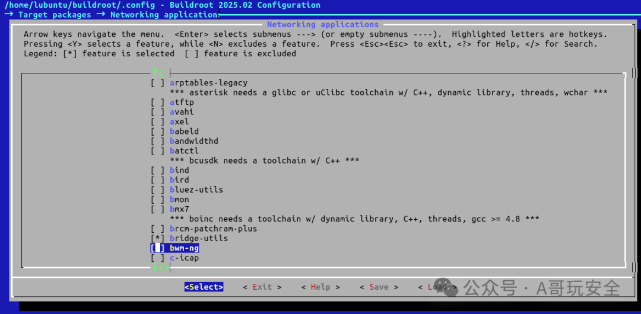Check the axel package box
This screenshot has height=314, width=641.
pyautogui.click(x=158, y=121)
